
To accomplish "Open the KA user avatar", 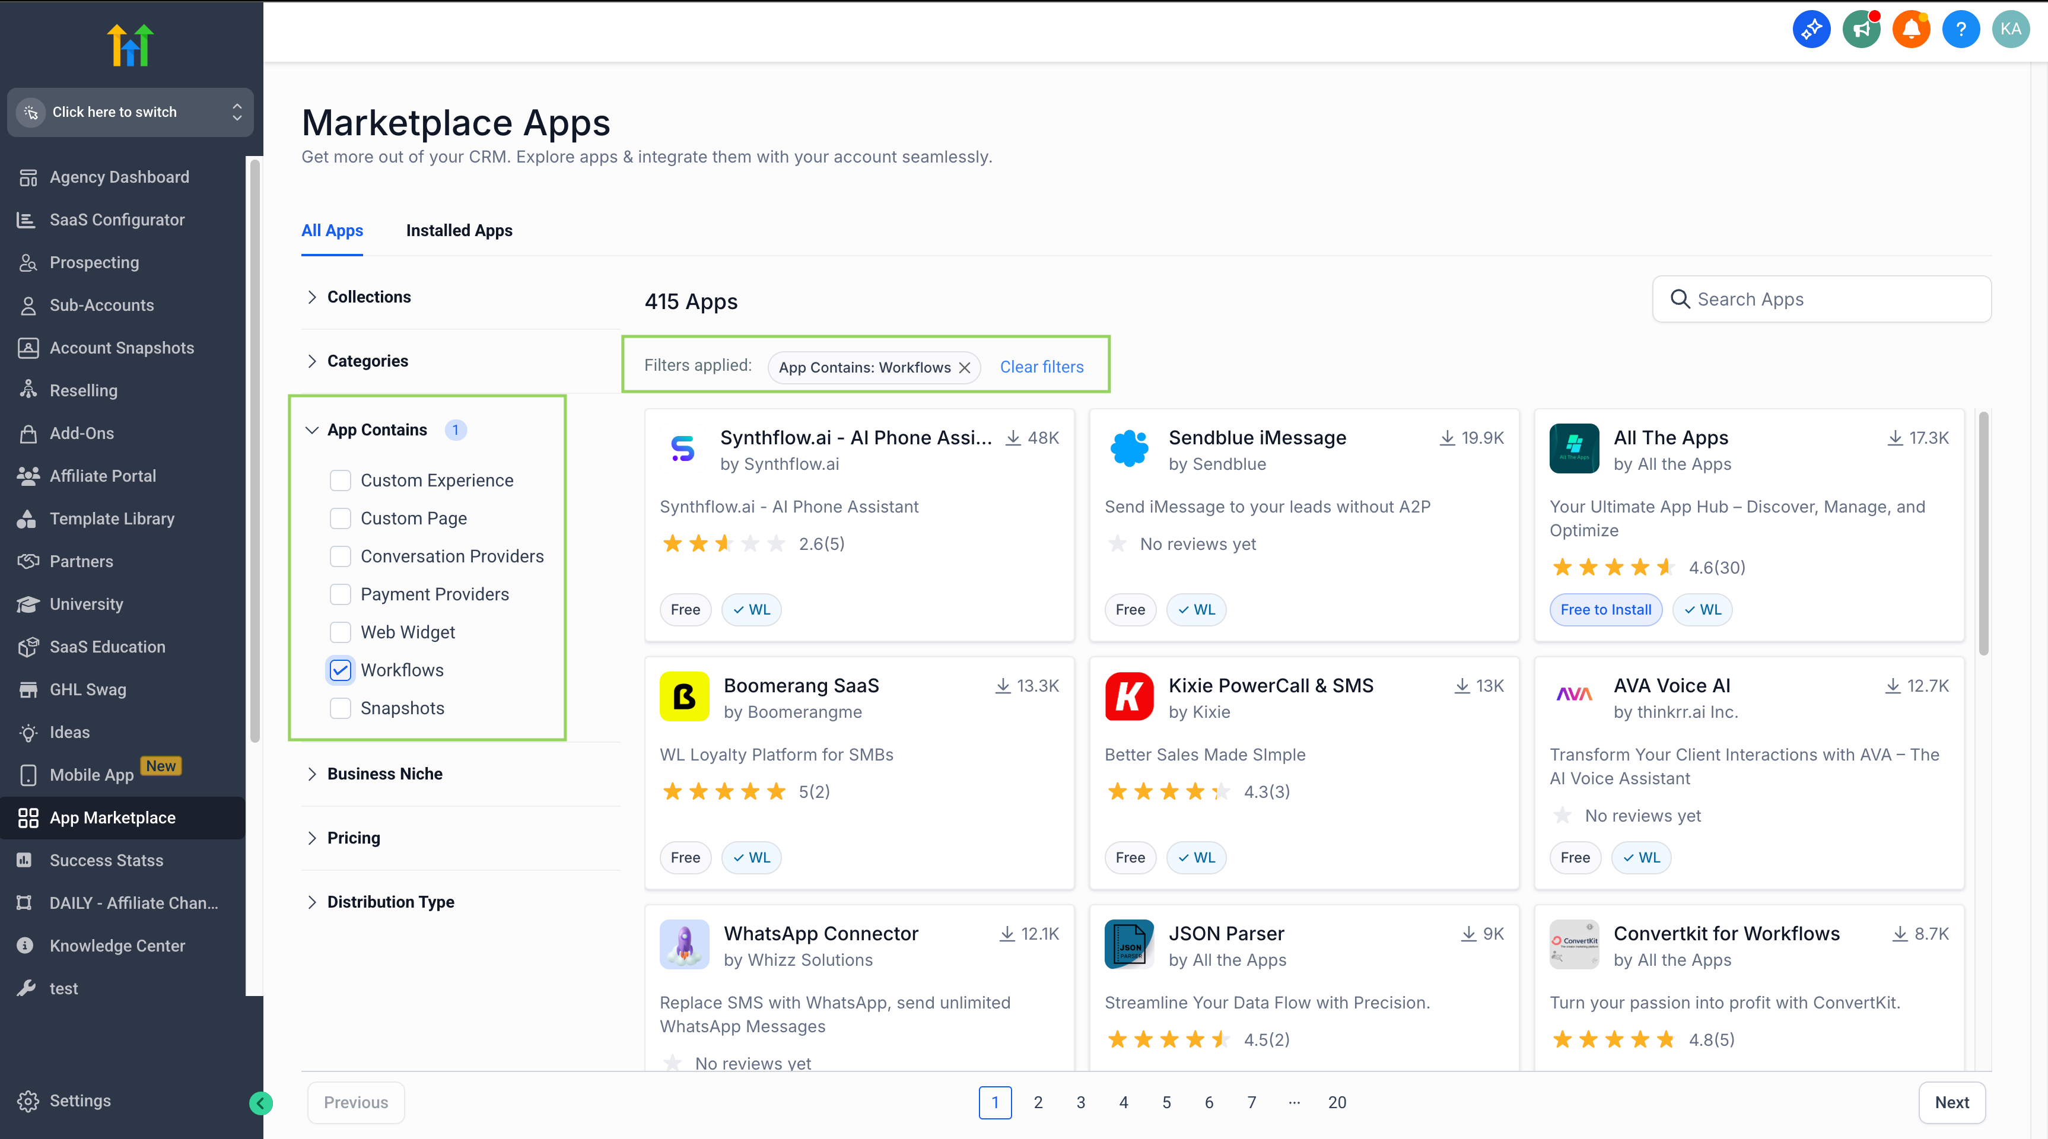I will (x=2011, y=30).
